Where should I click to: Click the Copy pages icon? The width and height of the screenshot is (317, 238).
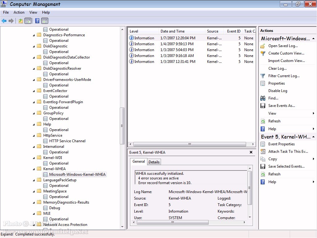pyautogui.click(x=263, y=159)
